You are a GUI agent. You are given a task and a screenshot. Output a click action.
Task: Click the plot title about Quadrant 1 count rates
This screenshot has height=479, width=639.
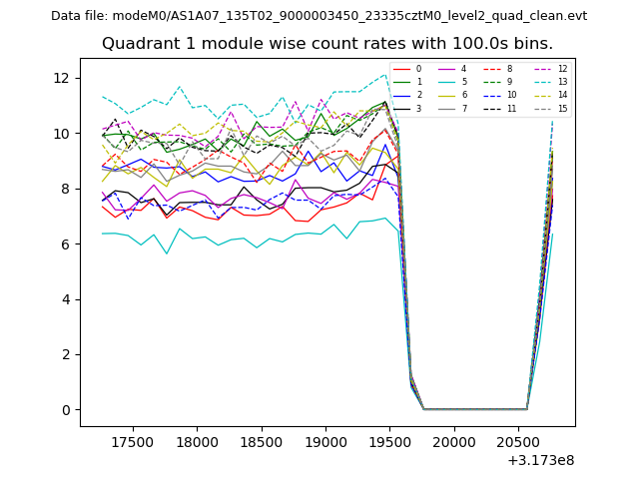327,44
